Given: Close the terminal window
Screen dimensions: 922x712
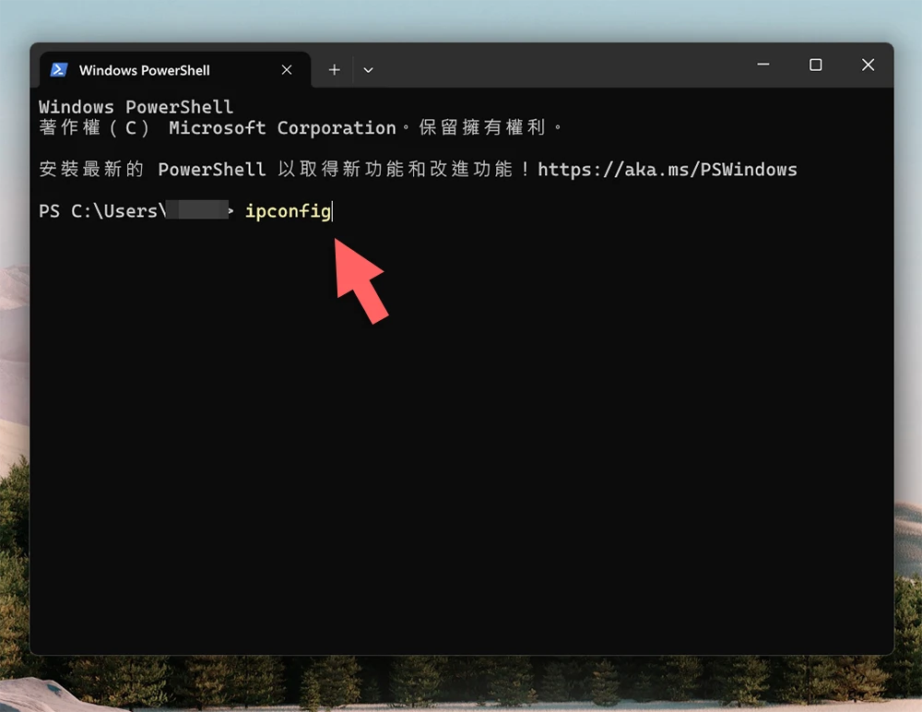Looking at the screenshot, I should [x=868, y=65].
